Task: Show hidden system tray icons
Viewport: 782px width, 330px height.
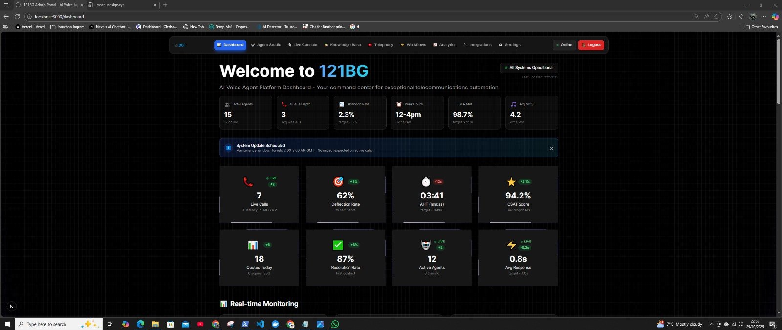Action: pos(711,324)
